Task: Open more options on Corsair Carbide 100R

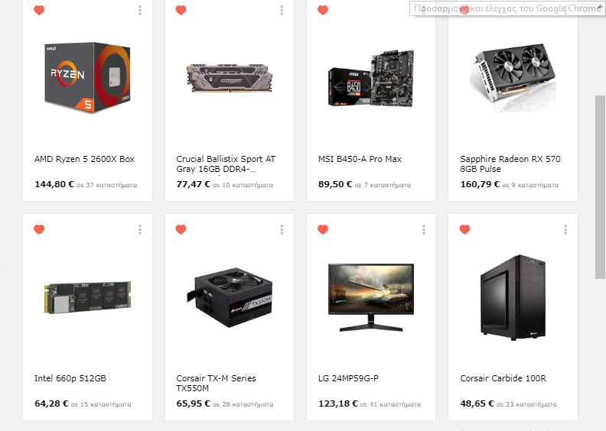Action: (x=565, y=230)
